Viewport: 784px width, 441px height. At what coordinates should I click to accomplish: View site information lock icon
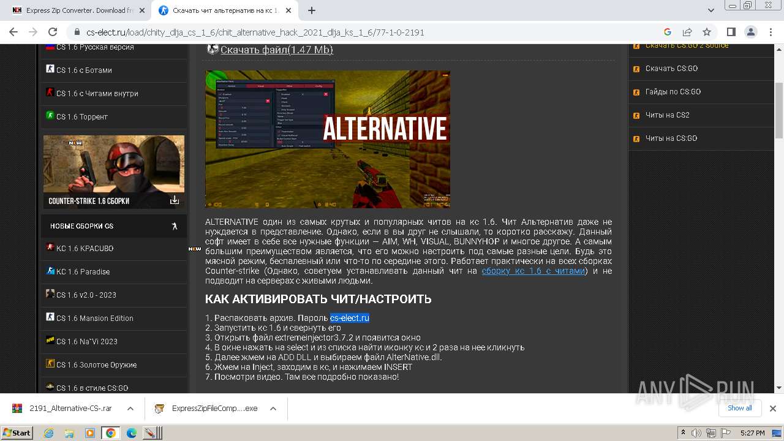77,32
